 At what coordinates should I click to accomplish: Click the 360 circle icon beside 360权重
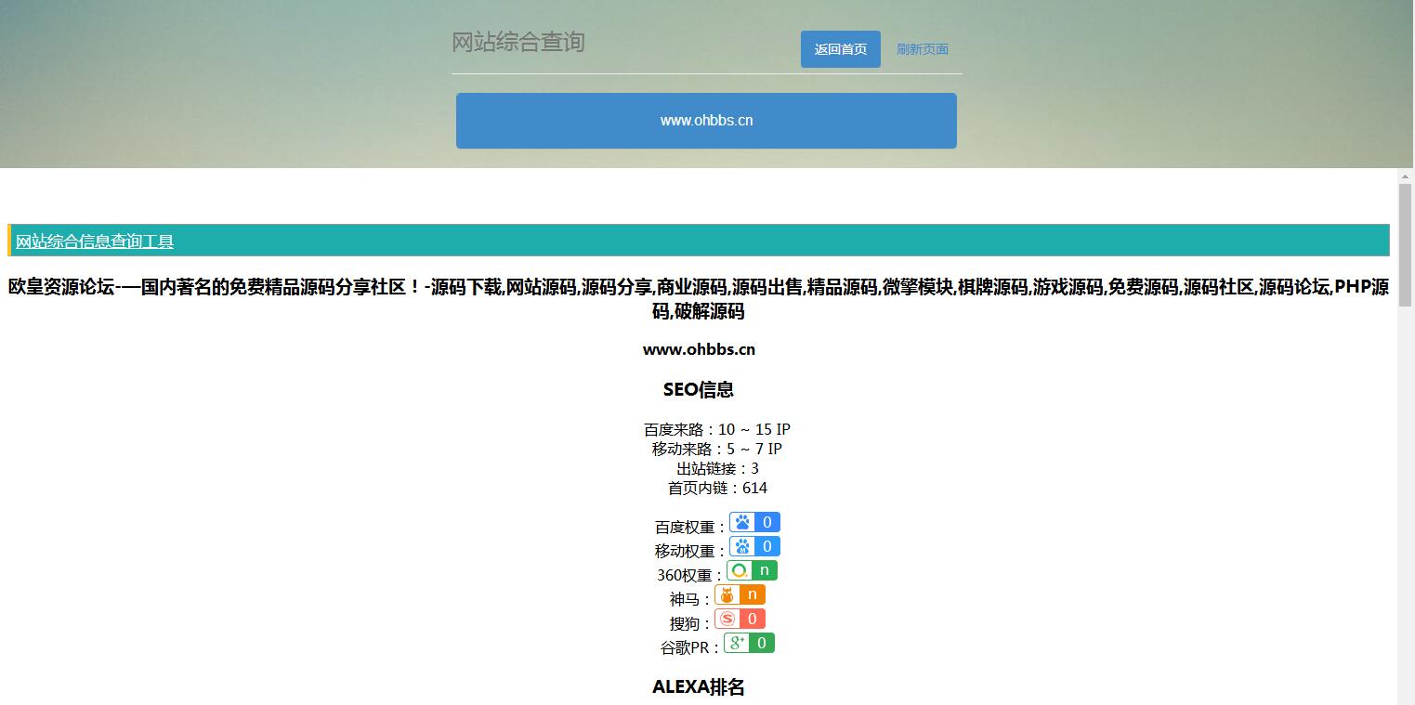click(740, 570)
